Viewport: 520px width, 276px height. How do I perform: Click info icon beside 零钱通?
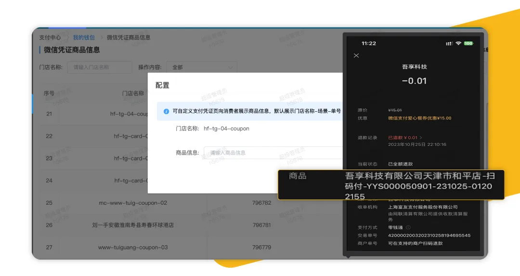408,227
